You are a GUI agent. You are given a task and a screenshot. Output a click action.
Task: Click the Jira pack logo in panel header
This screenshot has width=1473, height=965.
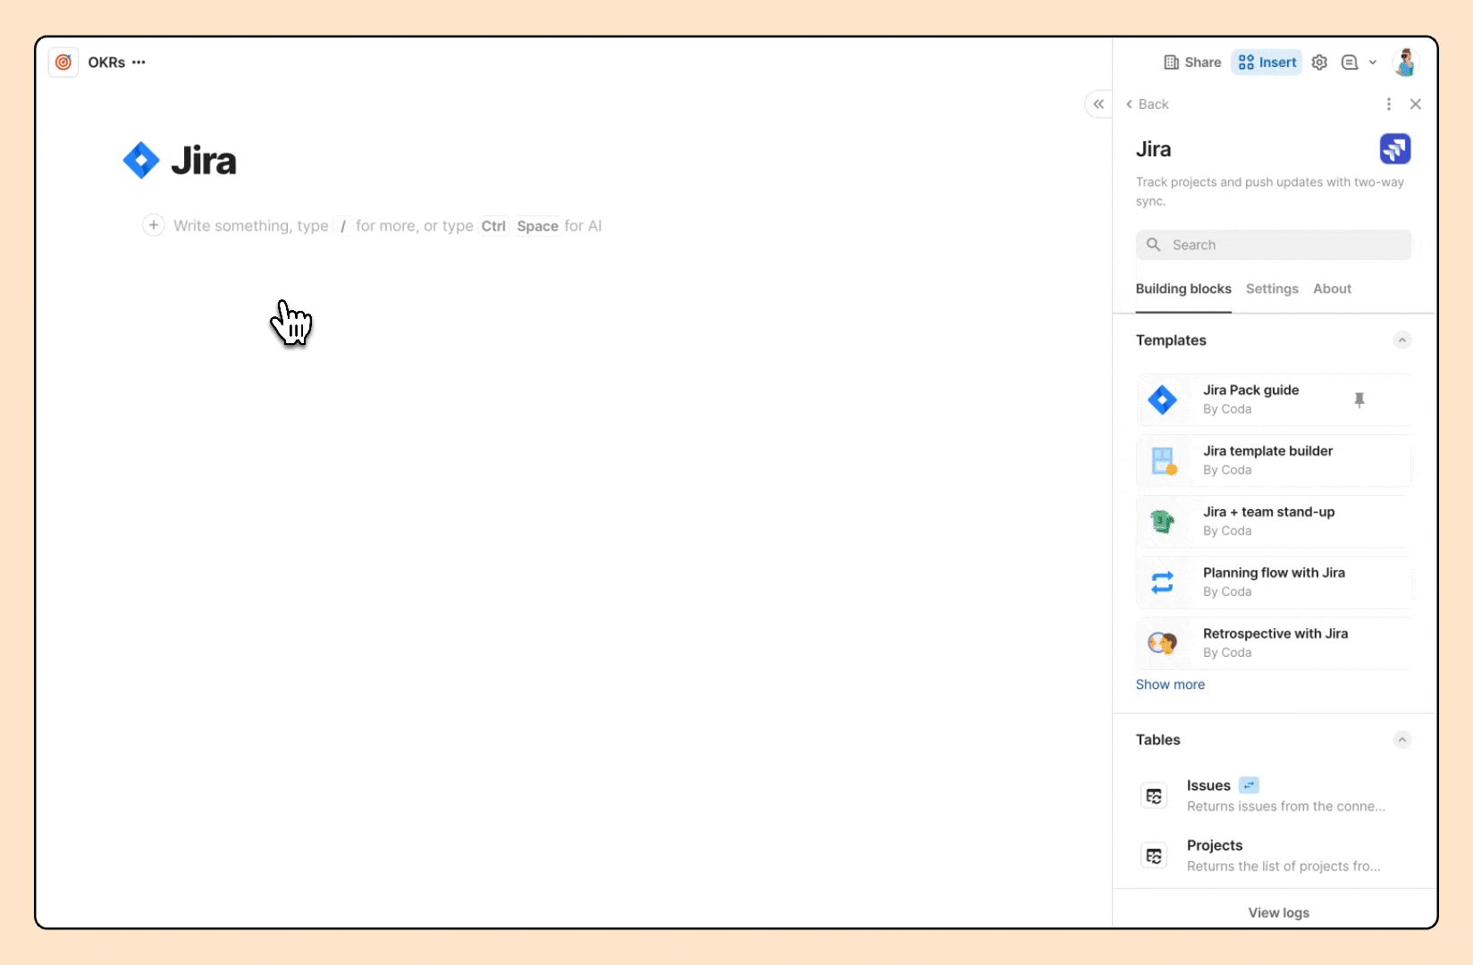click(1395, 148)
